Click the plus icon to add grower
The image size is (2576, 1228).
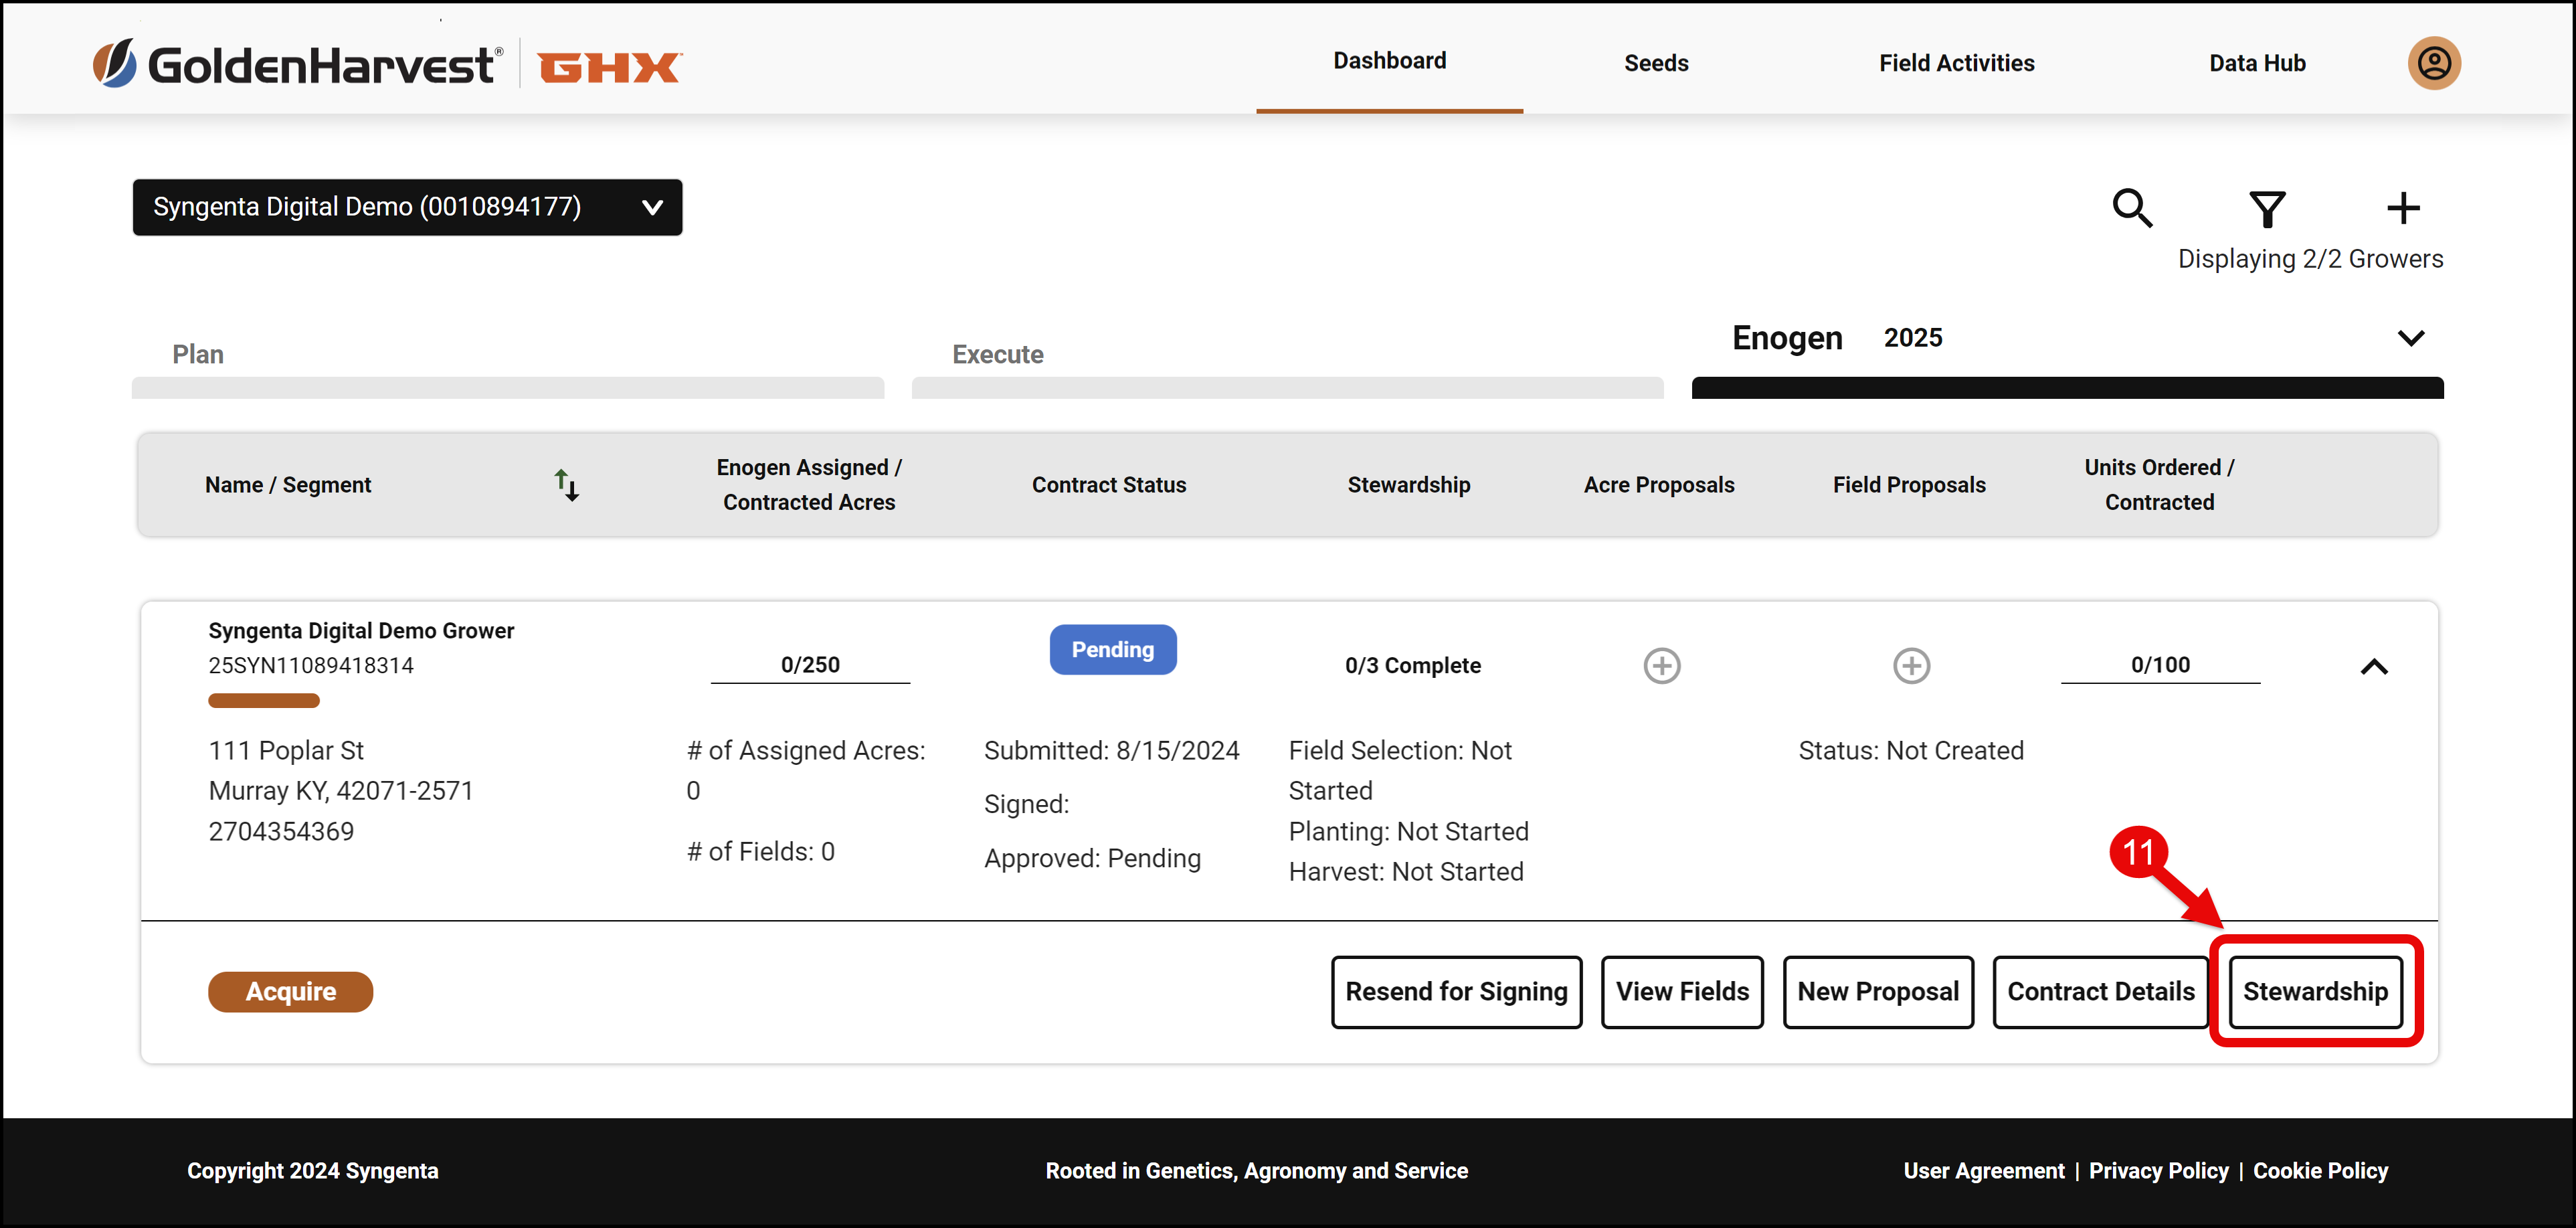click(x=2403, y=208)
